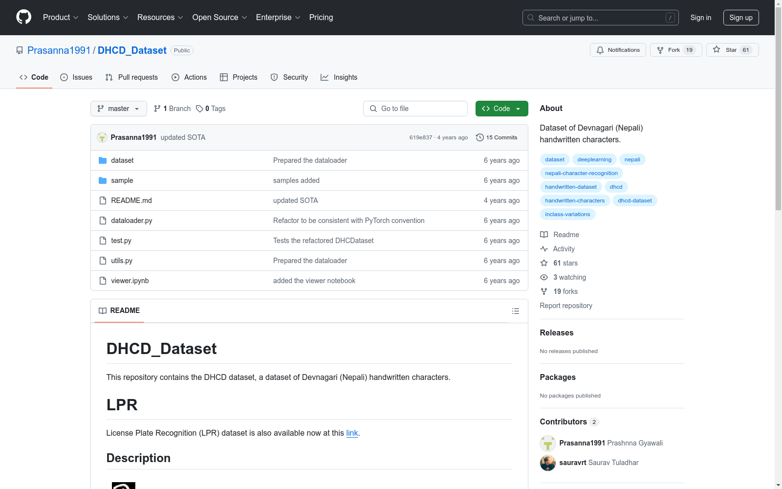The height and width of the screenshot is (489, 782).
Task: Click Prasanna1991 avatar in commit bar
Action: point(102,137)
